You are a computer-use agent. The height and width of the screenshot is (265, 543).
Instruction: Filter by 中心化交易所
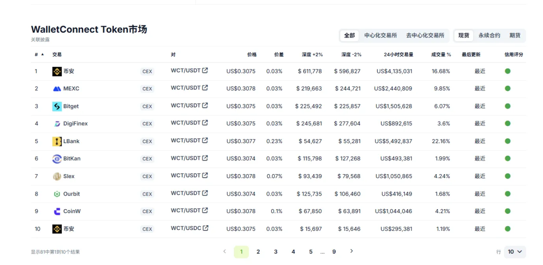pos(381,35)
